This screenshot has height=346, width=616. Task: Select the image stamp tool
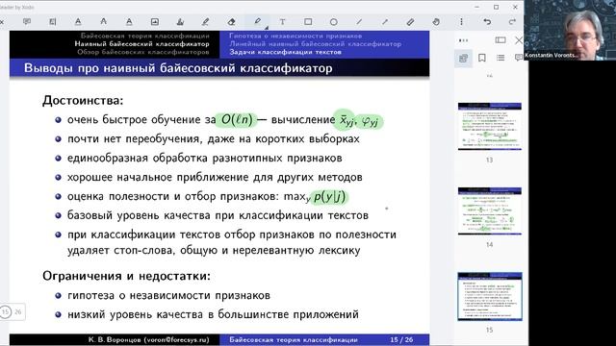point(155,22)
